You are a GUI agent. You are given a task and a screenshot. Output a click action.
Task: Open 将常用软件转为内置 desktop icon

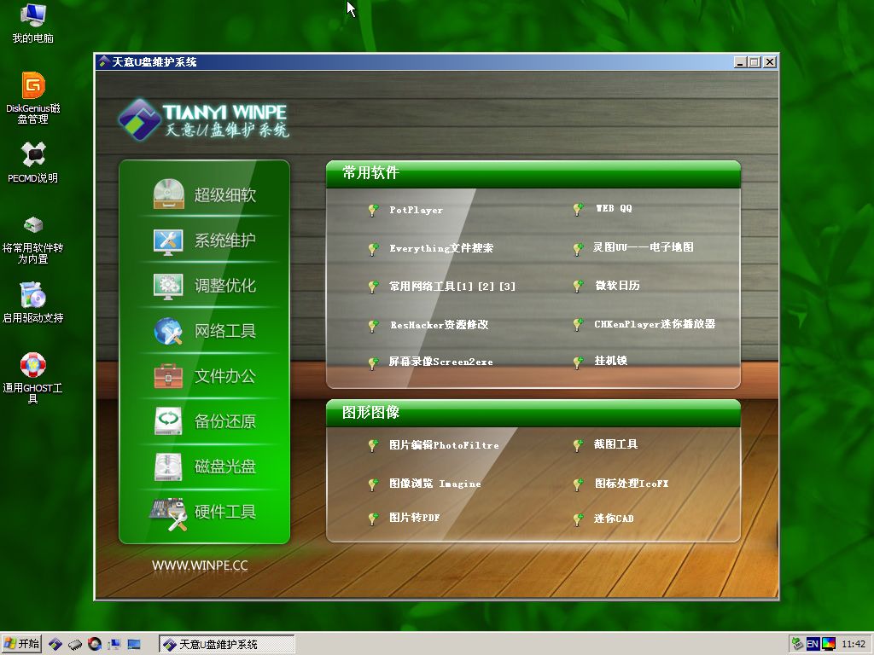(33, 240)
